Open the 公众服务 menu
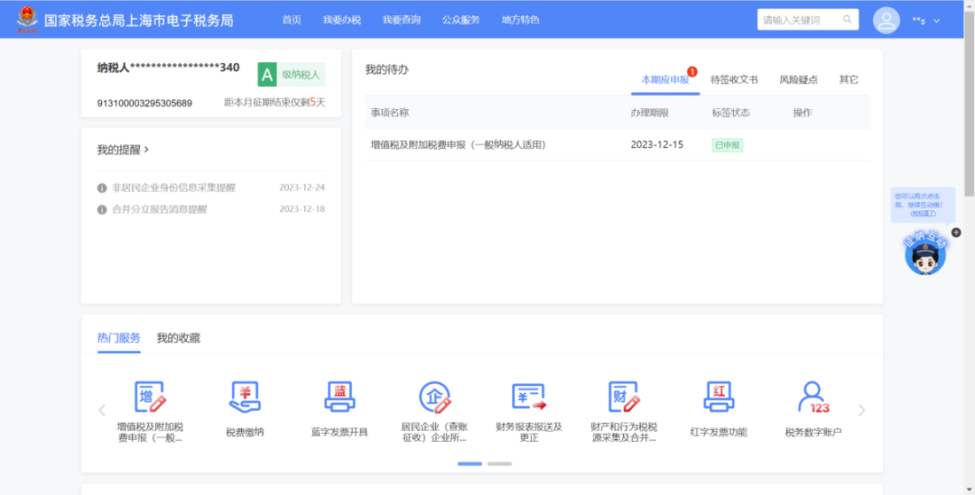The image size is (975, 495). 460,20
